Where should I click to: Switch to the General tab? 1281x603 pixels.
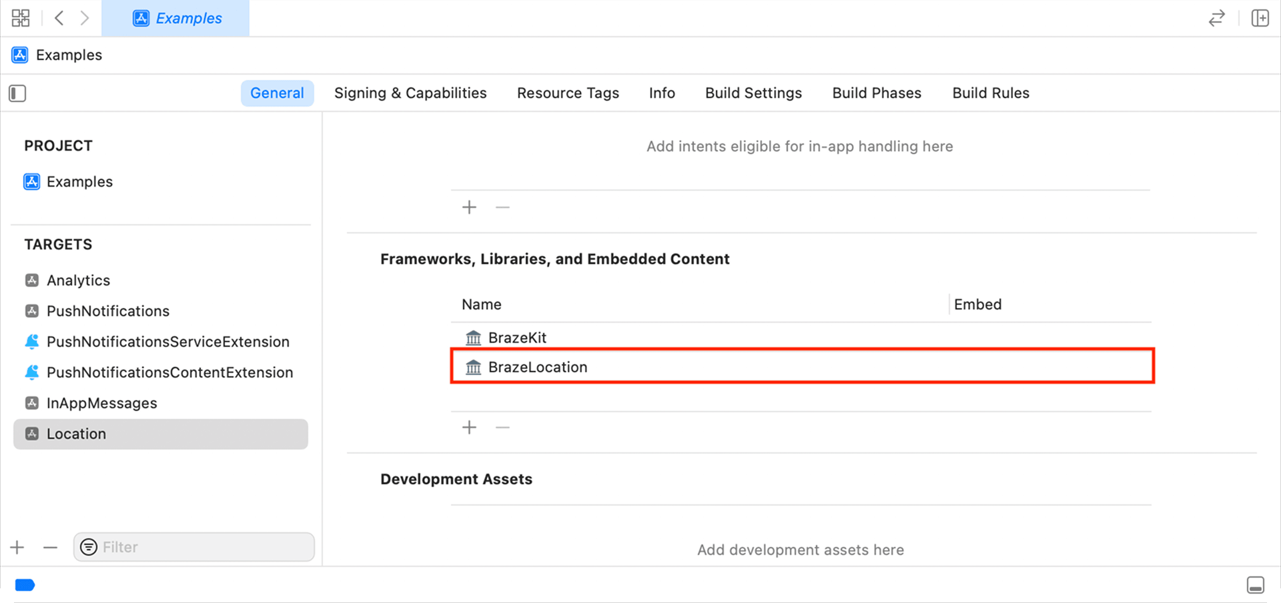click(277, 93)
